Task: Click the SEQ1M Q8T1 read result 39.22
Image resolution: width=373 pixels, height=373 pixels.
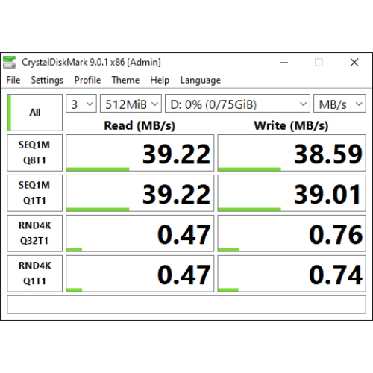Action: 140,153
